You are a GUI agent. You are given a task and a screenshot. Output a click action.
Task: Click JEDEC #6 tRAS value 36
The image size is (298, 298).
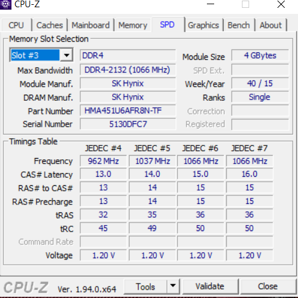point(201,215)
